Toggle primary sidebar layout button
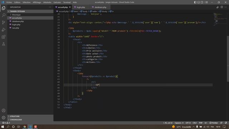Image resolution: width=229 pixels, height=129 pixels. pyautogui.click(x=195, y=2)
